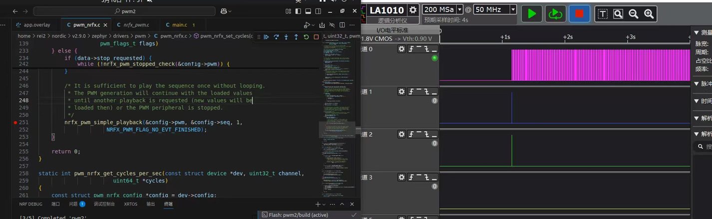Click the debug Step Out icon
The width and height of the screenshot is (712, 219).
[x=296, y=36]
